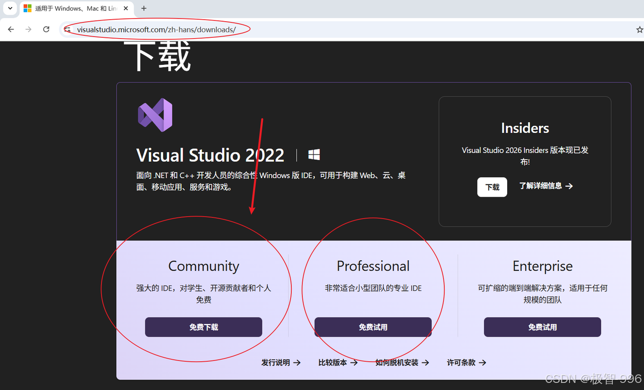644x390 pixels.
Task: Go back to previous page
Action: point(11,29)
